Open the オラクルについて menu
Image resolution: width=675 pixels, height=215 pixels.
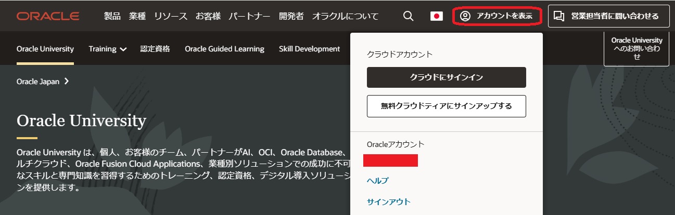click(x=346, y=16)
